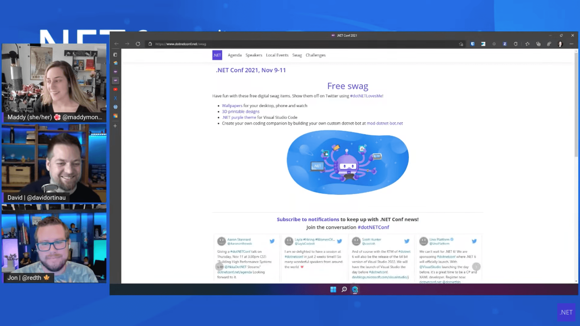580x326 pixels.
Task: Select the first .NET purple tab
Action: 115,72
